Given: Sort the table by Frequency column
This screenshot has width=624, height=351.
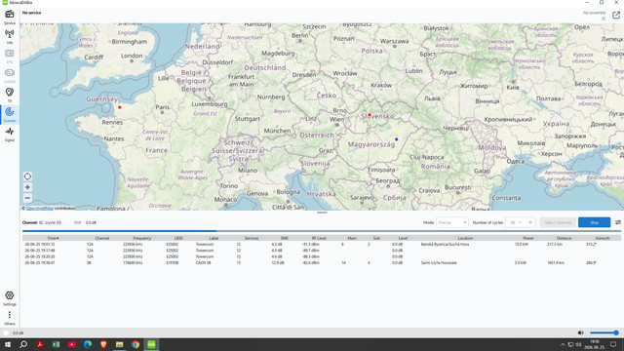Looking at the screenshot, I should point(142,238).
